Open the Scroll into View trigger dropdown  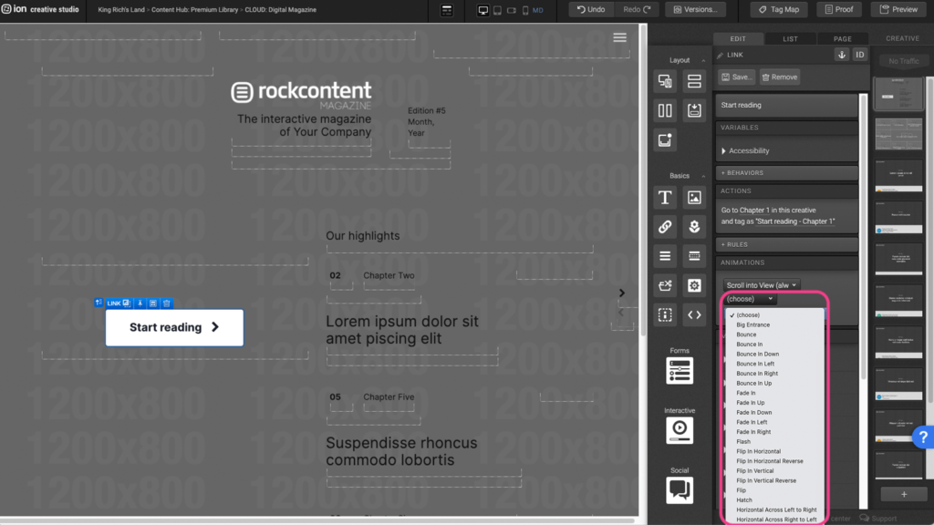click(x=762, y=285)
